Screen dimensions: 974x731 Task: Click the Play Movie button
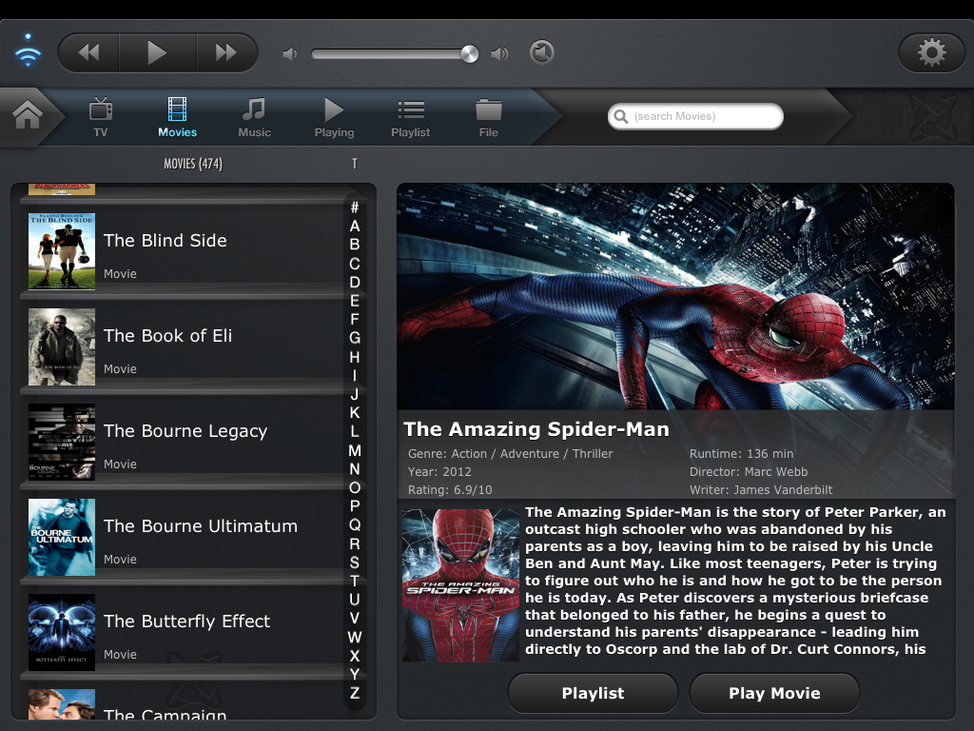pyautogui.click(x=774, y=693)
